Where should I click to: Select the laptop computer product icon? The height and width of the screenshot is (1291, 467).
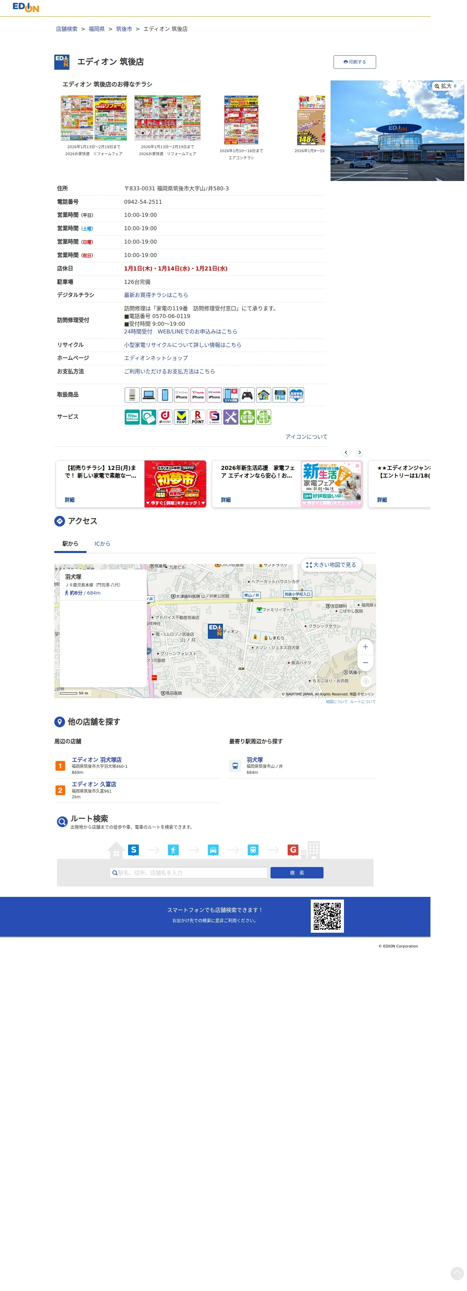click(148, 395)
